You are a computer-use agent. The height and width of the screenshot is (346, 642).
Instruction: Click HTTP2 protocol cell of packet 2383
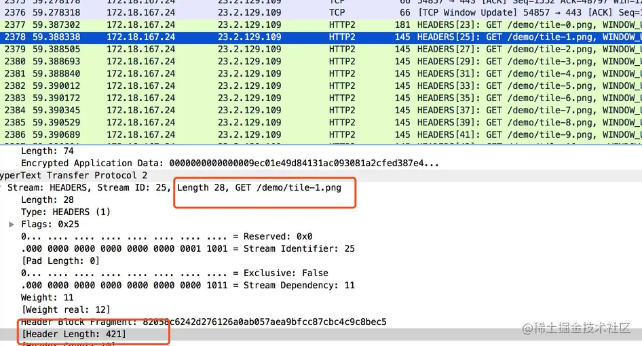(342, 98)
